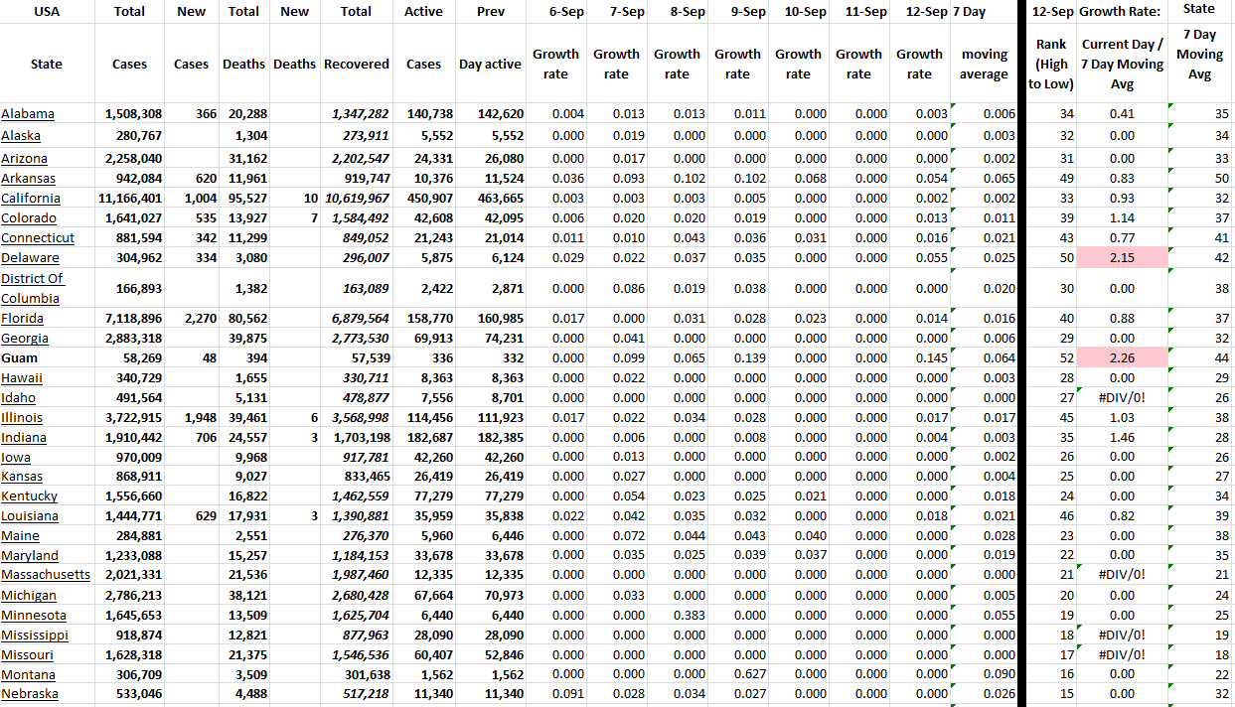Click the California state link
The image size is (1235, 707).
click(32, 199)
